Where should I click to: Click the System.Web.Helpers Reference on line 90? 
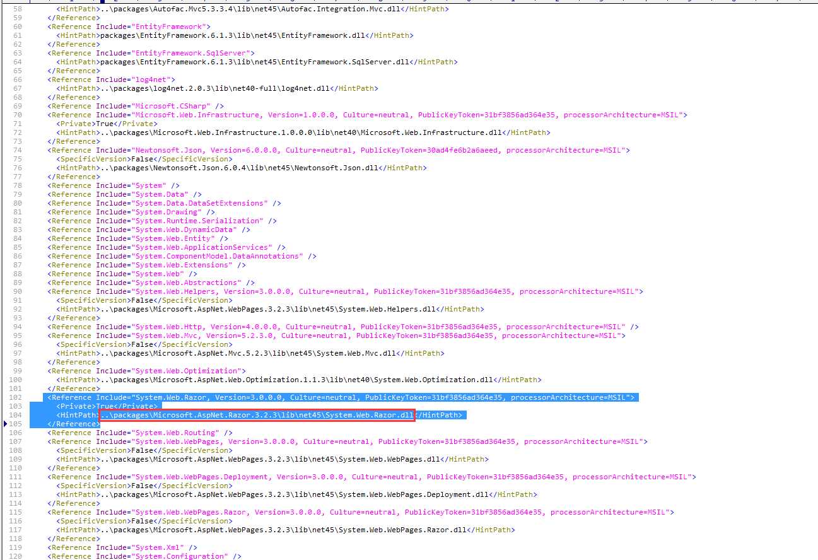[x=345, y=291]
